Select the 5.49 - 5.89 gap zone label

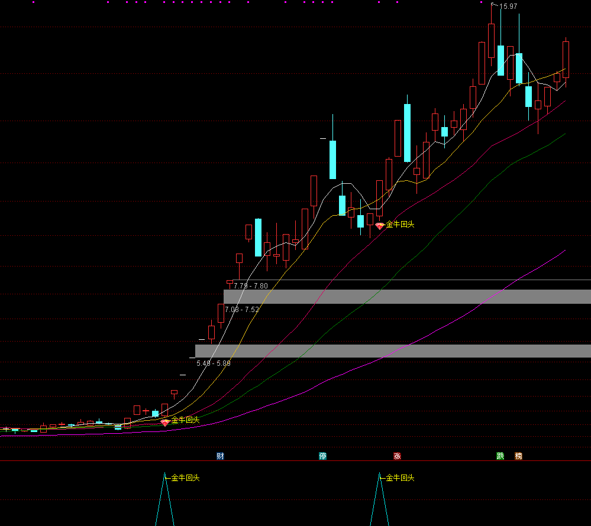[x=214, y=363]
